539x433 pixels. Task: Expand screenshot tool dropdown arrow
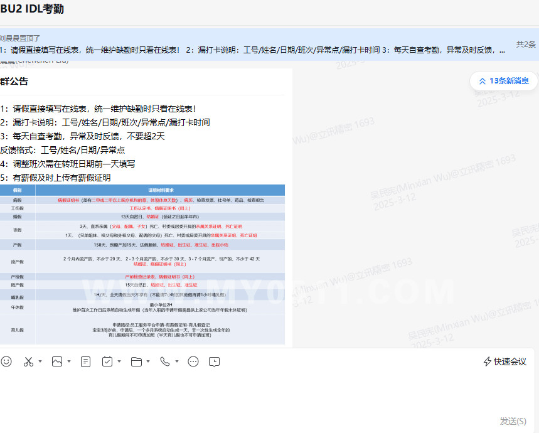coord(40,361)
